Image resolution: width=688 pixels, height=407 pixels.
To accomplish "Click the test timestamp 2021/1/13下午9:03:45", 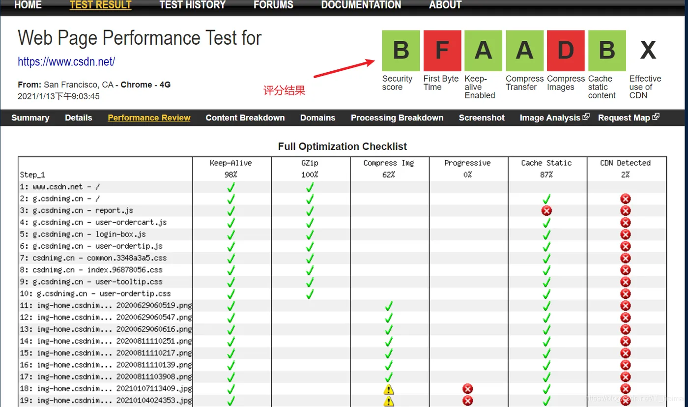I will pos(58,96).
